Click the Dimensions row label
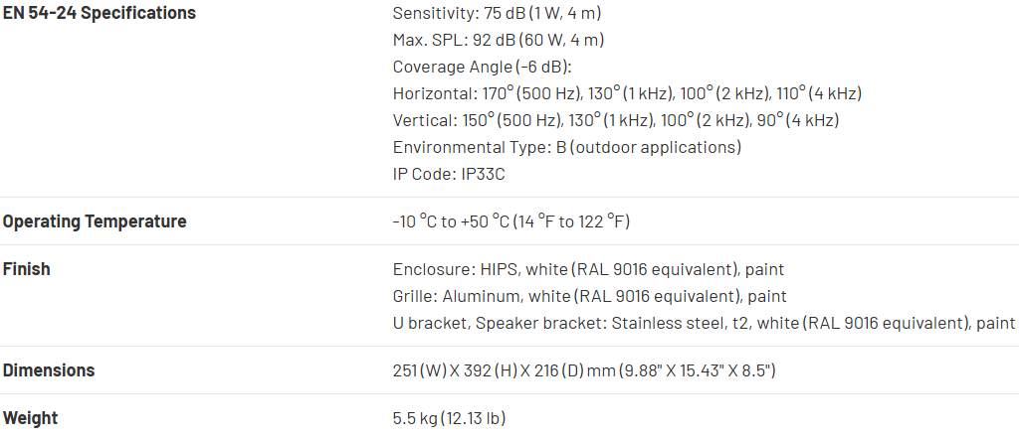This screenshot has height=438, width=1019. click(49, 370)
